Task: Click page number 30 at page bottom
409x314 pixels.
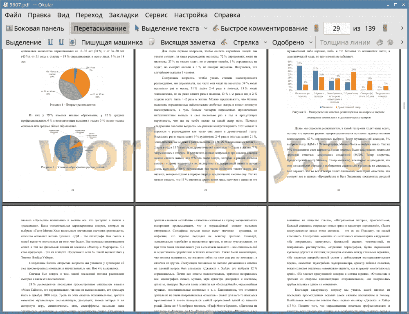Action: [339, 190]
